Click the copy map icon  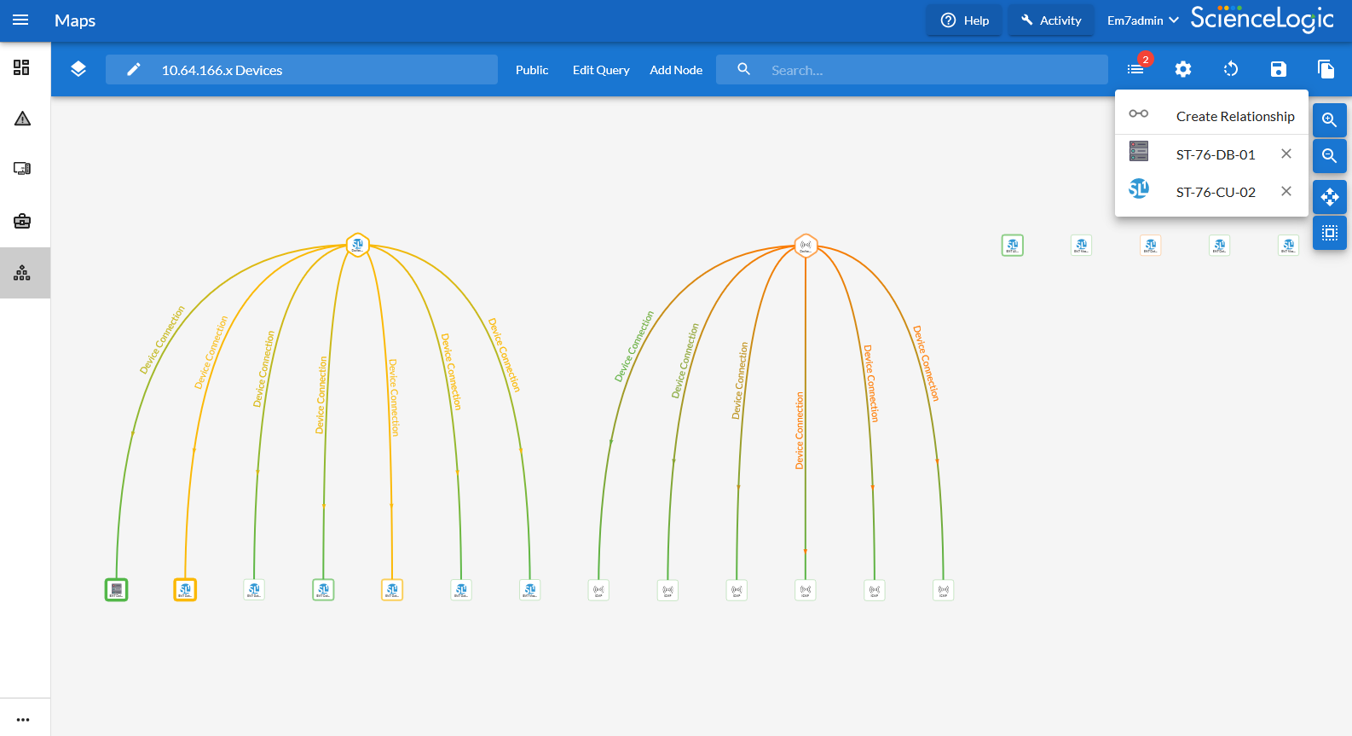pyautogui.click(x=1326, y=69)
